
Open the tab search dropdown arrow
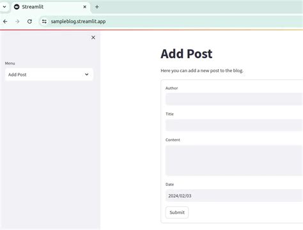coord(4,7)
